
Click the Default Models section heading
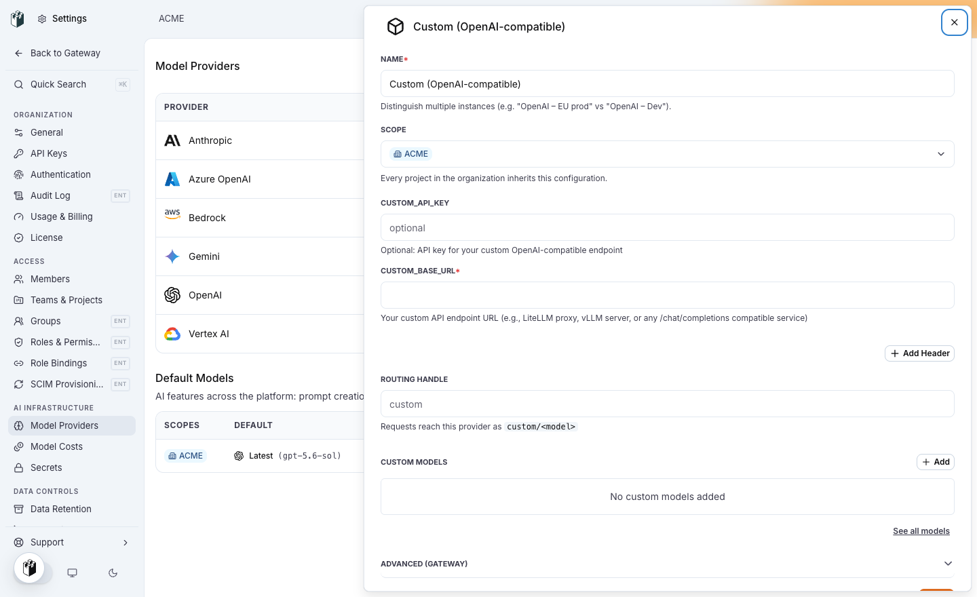tap(195, 379)
